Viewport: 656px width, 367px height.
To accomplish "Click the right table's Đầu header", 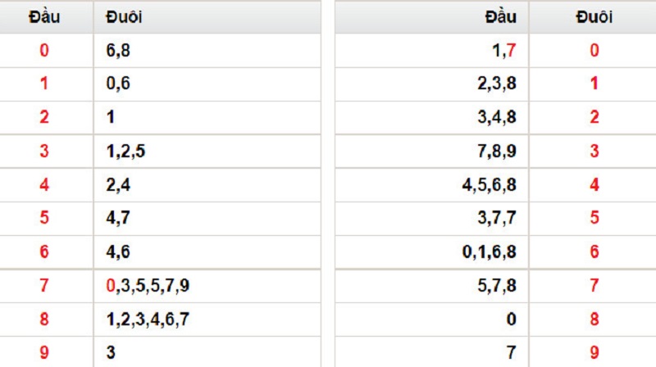I will [x=497, y=16].
